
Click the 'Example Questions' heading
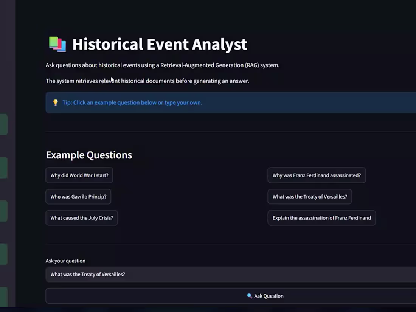tap(89, 155)
